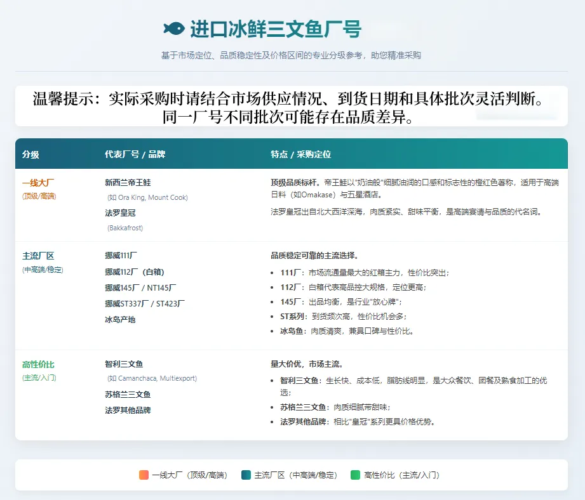The height and width of the screenshot is (500, 585).
Task: Click the 冰岛鱼 bullet about 肉质清爽
Action: point(347,331)
